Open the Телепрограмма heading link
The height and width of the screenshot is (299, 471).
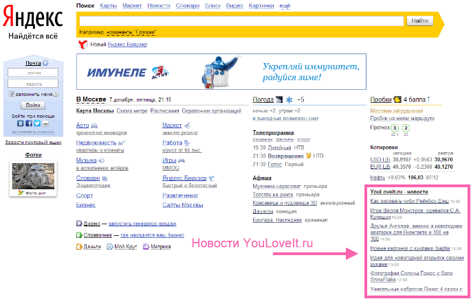(274, 133)
